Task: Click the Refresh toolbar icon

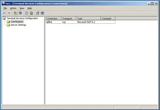Action: pos(27,13)
